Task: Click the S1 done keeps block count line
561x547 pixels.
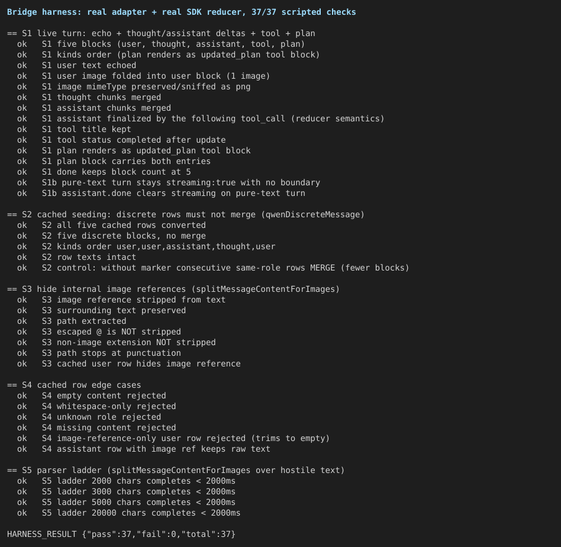Action: 104,172
